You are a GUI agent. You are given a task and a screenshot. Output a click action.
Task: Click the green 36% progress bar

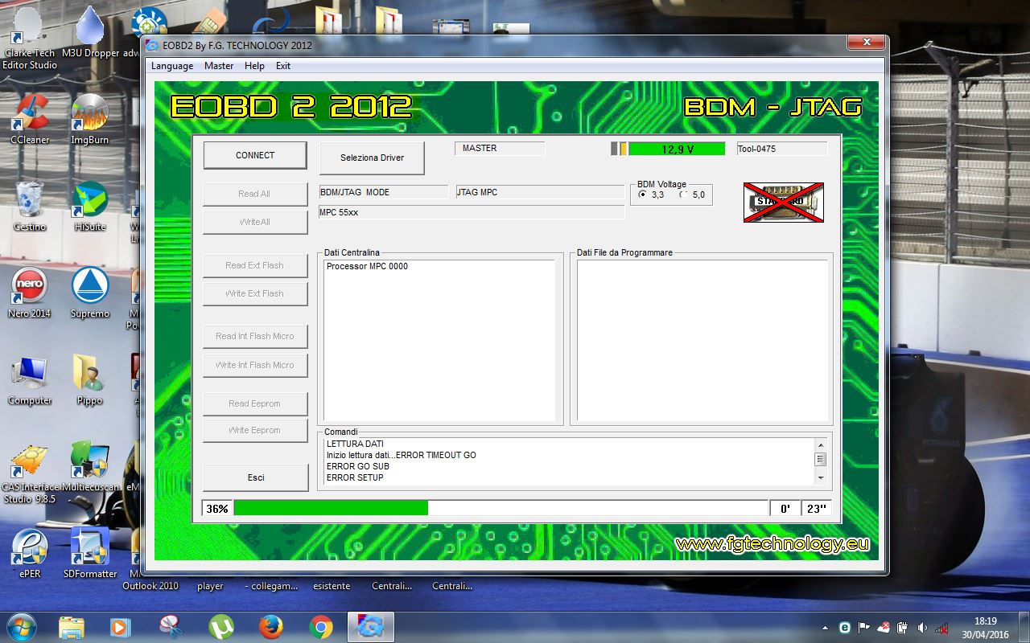click(331, 508)
